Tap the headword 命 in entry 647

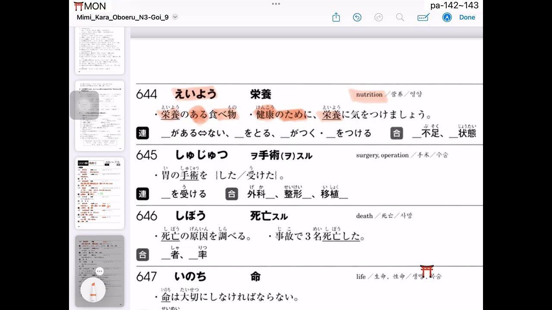255,276
